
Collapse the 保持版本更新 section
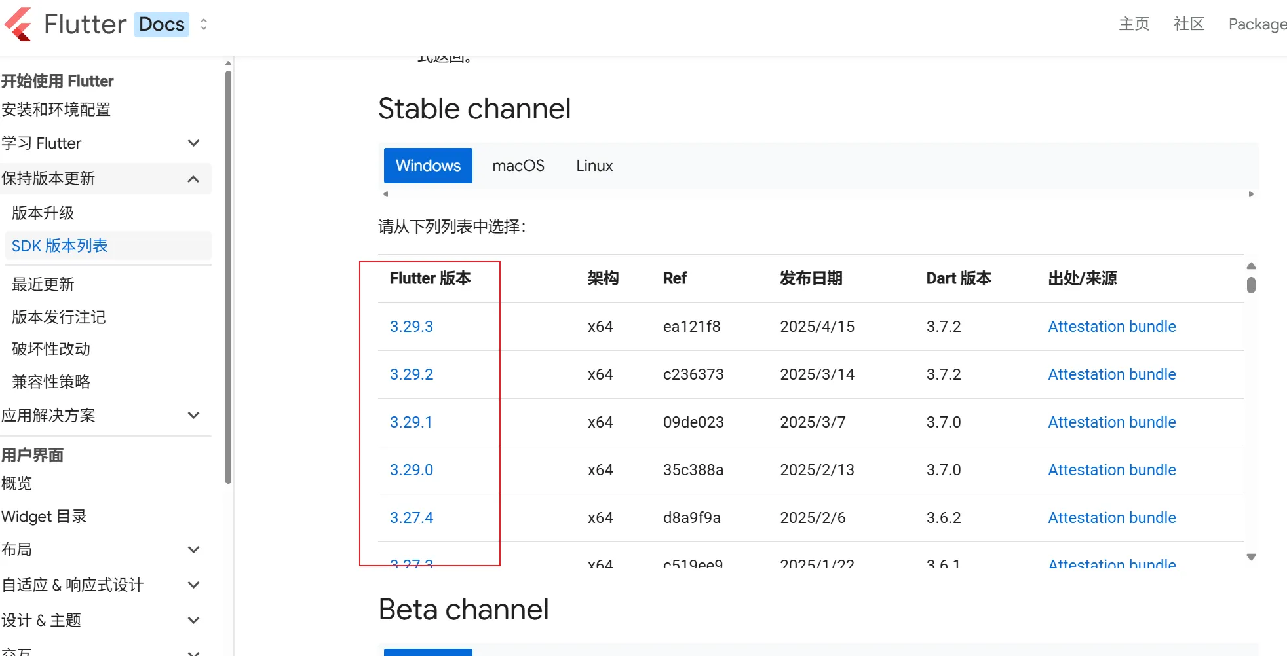[193, 179]
